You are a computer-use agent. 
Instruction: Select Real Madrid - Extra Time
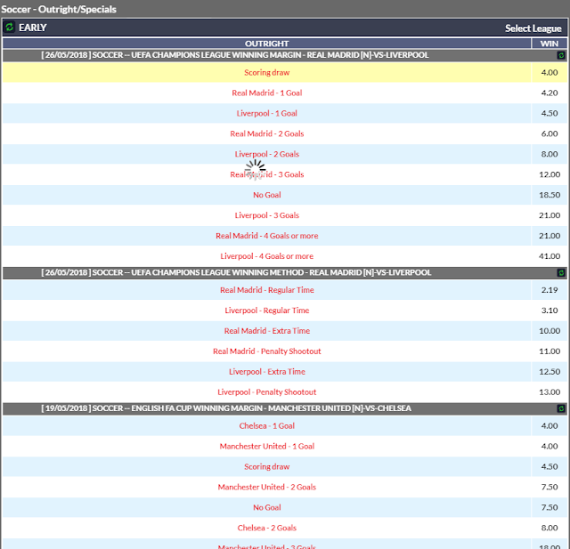pyautogui.click(x=267, y=331)
